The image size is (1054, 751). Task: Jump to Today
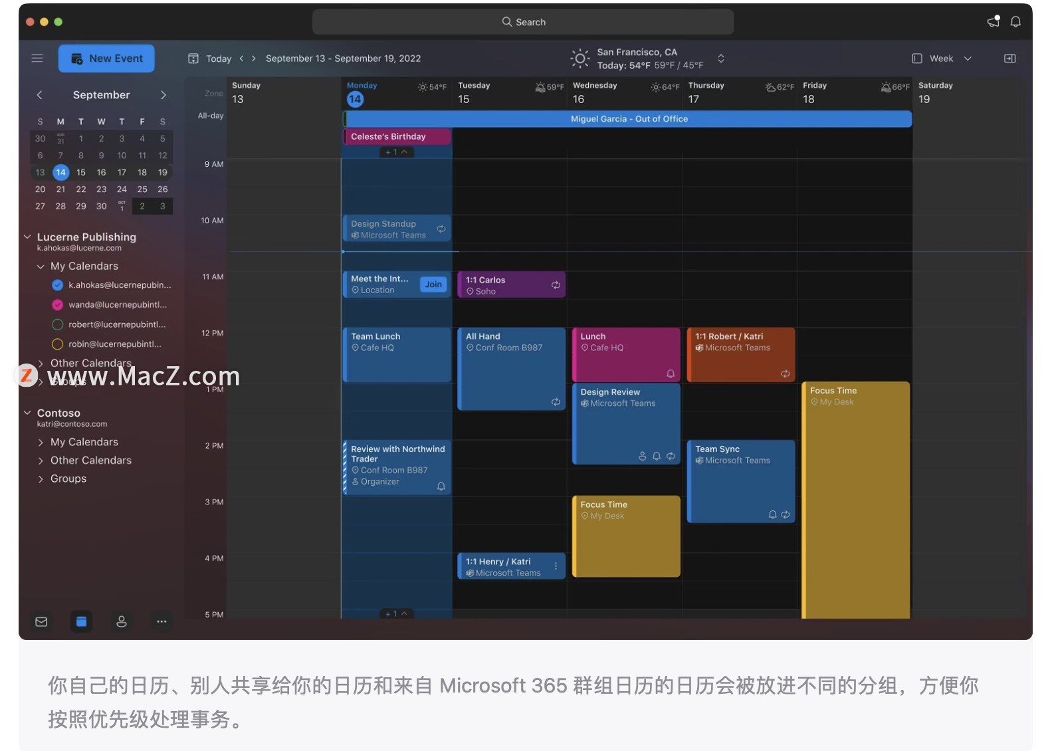click(x=219, y=58)
